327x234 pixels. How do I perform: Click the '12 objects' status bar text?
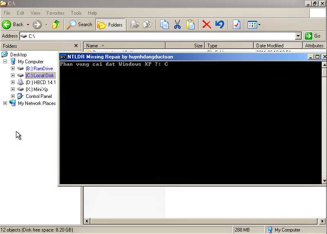(37, 230)
